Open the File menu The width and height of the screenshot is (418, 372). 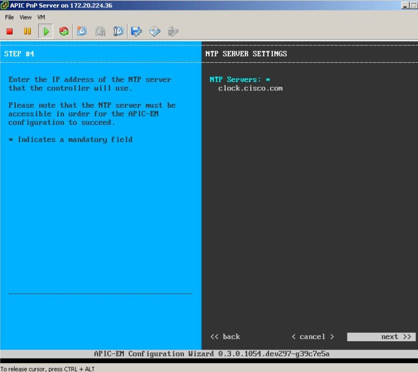click(9, 17)
